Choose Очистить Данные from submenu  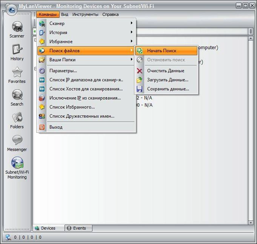(x=166, y=71)
